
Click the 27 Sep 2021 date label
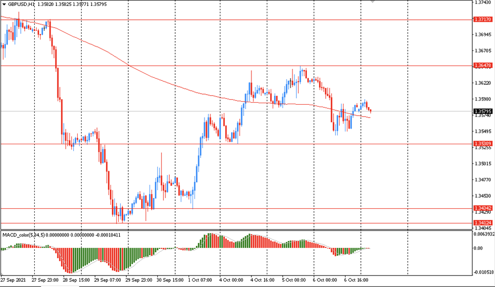pos(13,280)
